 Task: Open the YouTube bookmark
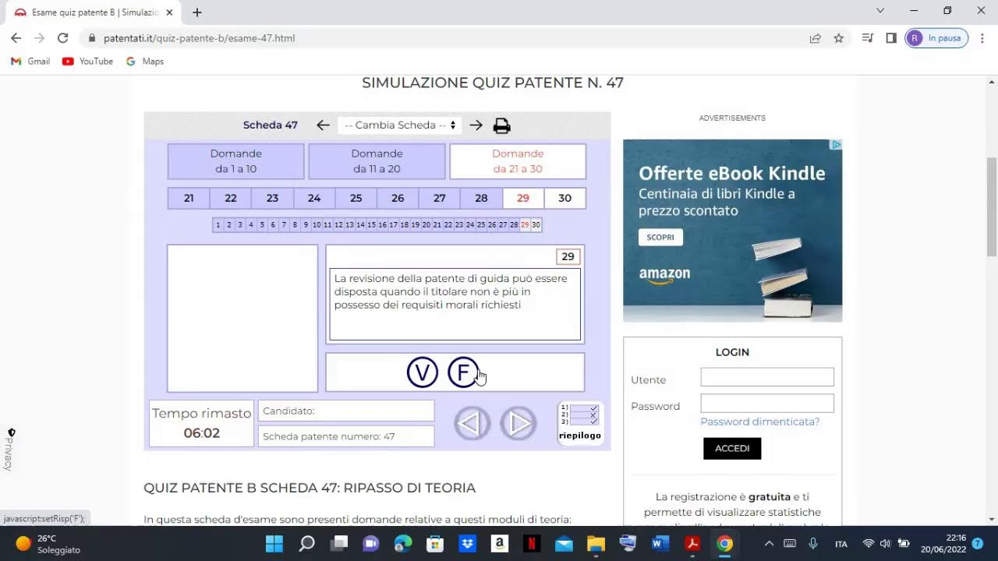coord(87,61)
